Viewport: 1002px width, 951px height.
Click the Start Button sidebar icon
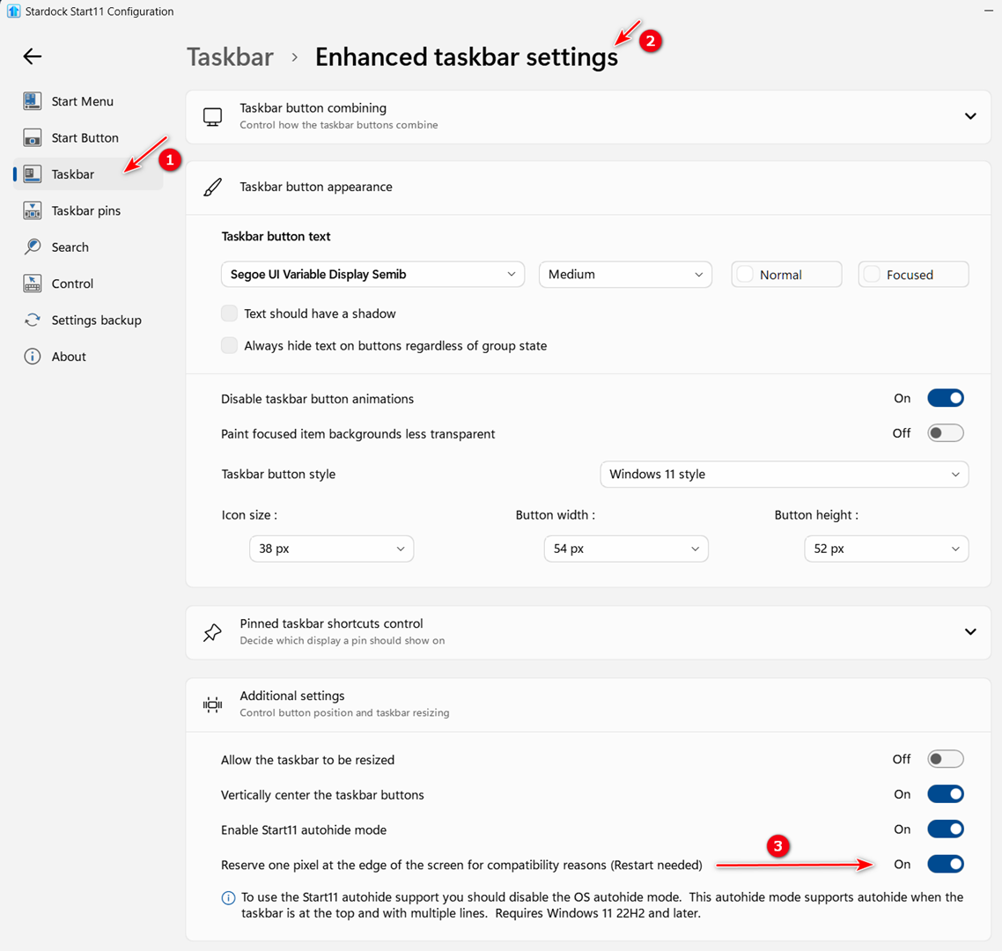click(x=33, y=137)
